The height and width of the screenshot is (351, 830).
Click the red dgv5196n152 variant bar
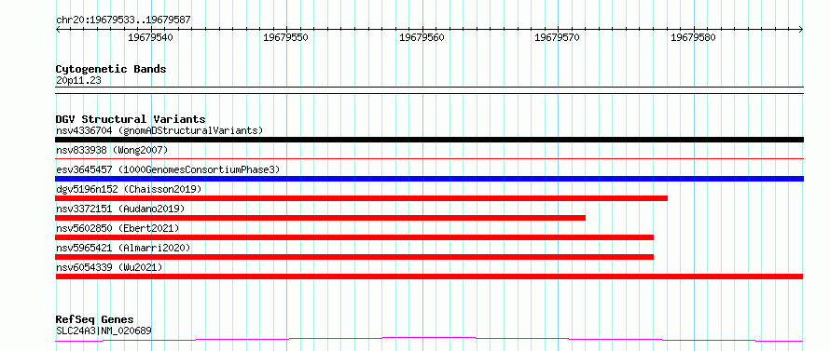362,198
